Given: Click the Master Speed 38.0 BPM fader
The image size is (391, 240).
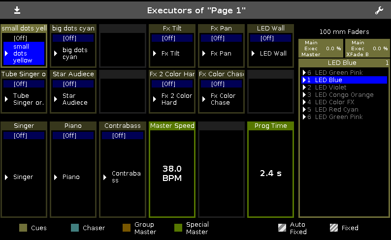Looking at the screenshot, I should (172, 173).
